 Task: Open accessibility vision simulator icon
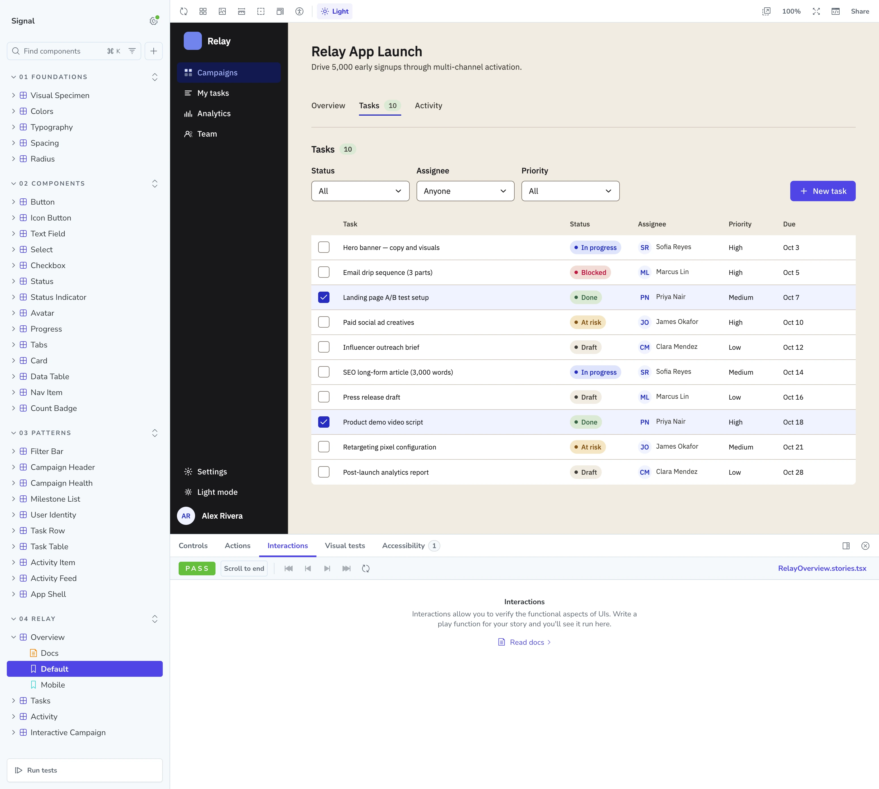[x=299, y=11]
